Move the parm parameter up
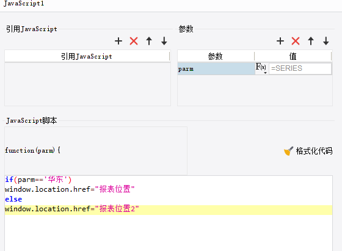This screenshot has width=342, height=251. (x=311, y=41)
